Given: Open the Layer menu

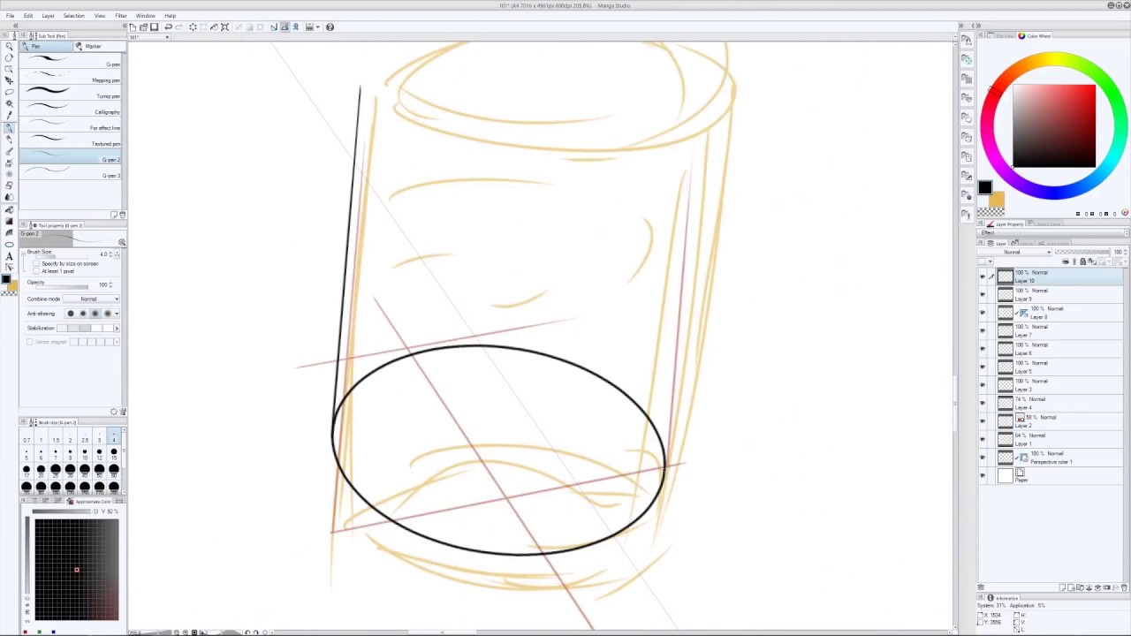Looking at the screenshot, I should [48, 15].
